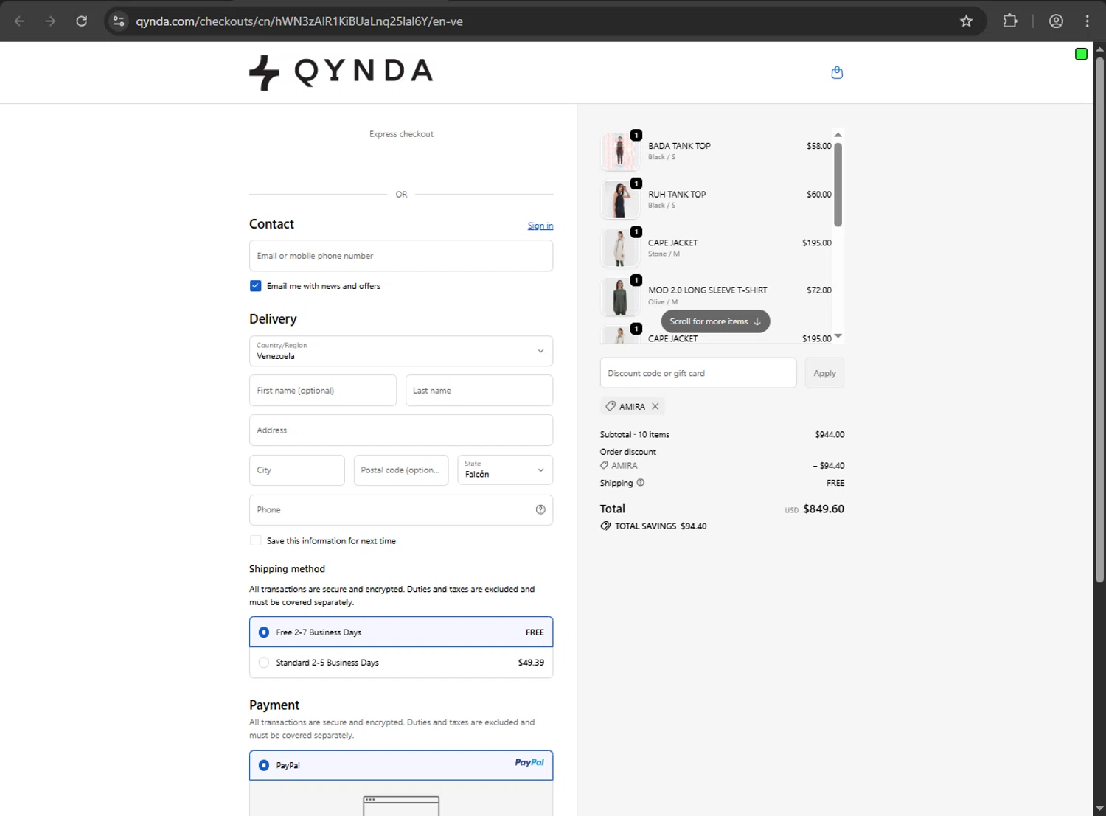Click Discount code or gift card field
1106x816 pixels.
pos(698,373)
